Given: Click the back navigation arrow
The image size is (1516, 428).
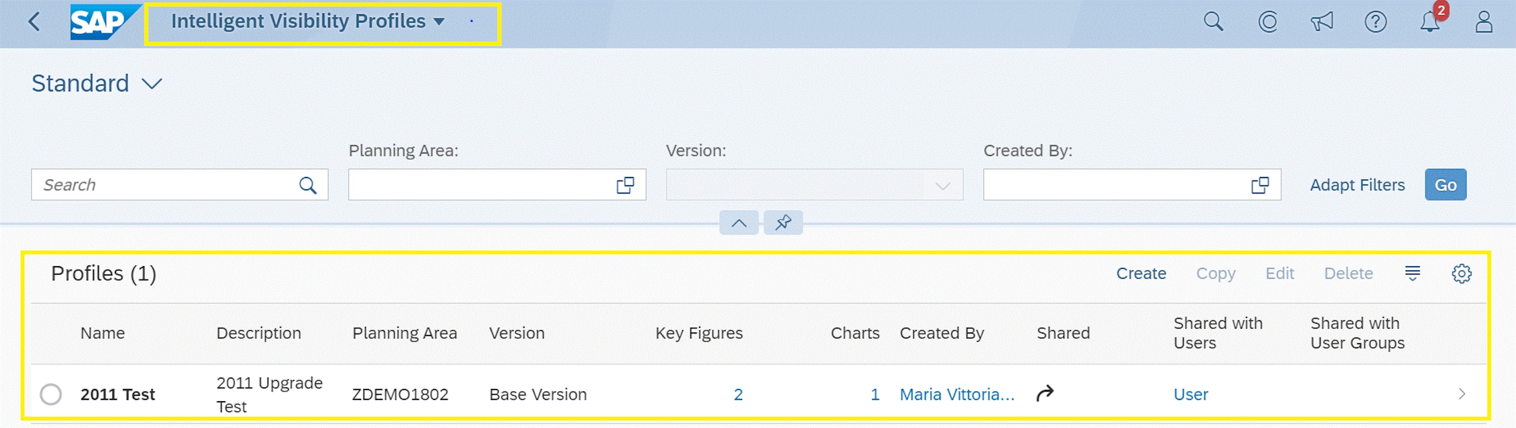Looking at the screenshot, I should click(x=34, y=22).
